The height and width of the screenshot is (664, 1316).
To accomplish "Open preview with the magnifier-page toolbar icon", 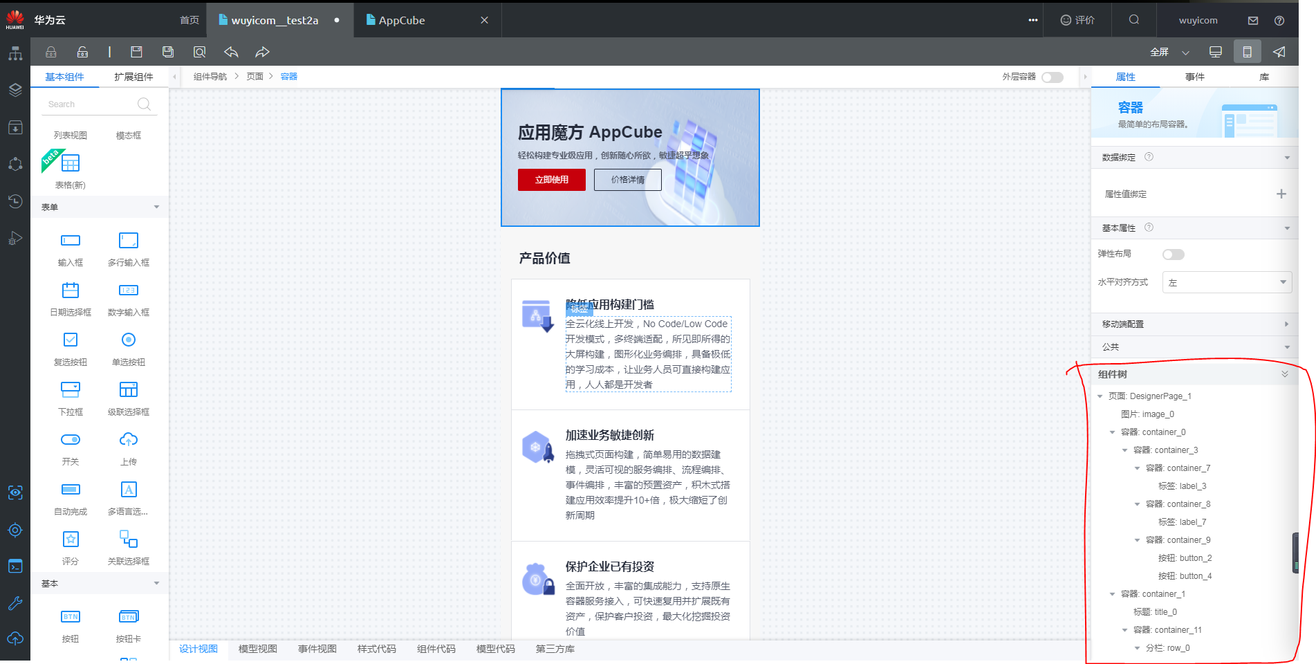I will [x=200, y=52].
